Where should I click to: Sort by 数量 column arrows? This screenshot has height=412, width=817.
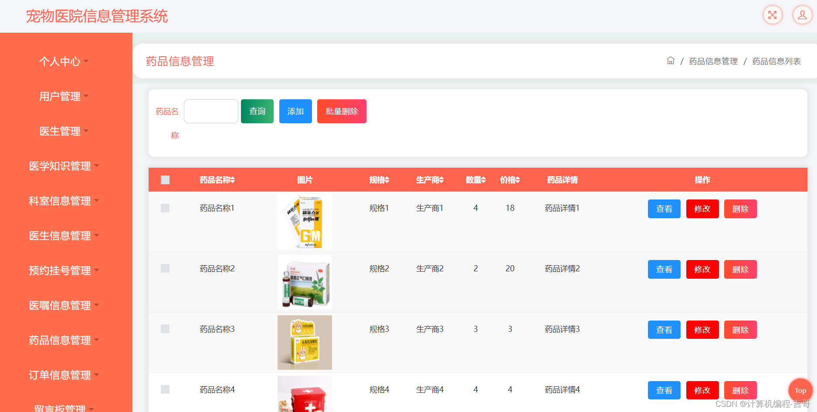483,180
